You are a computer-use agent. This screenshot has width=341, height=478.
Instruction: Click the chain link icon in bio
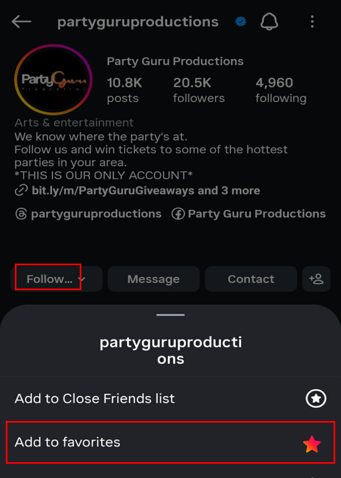point(21,191)
